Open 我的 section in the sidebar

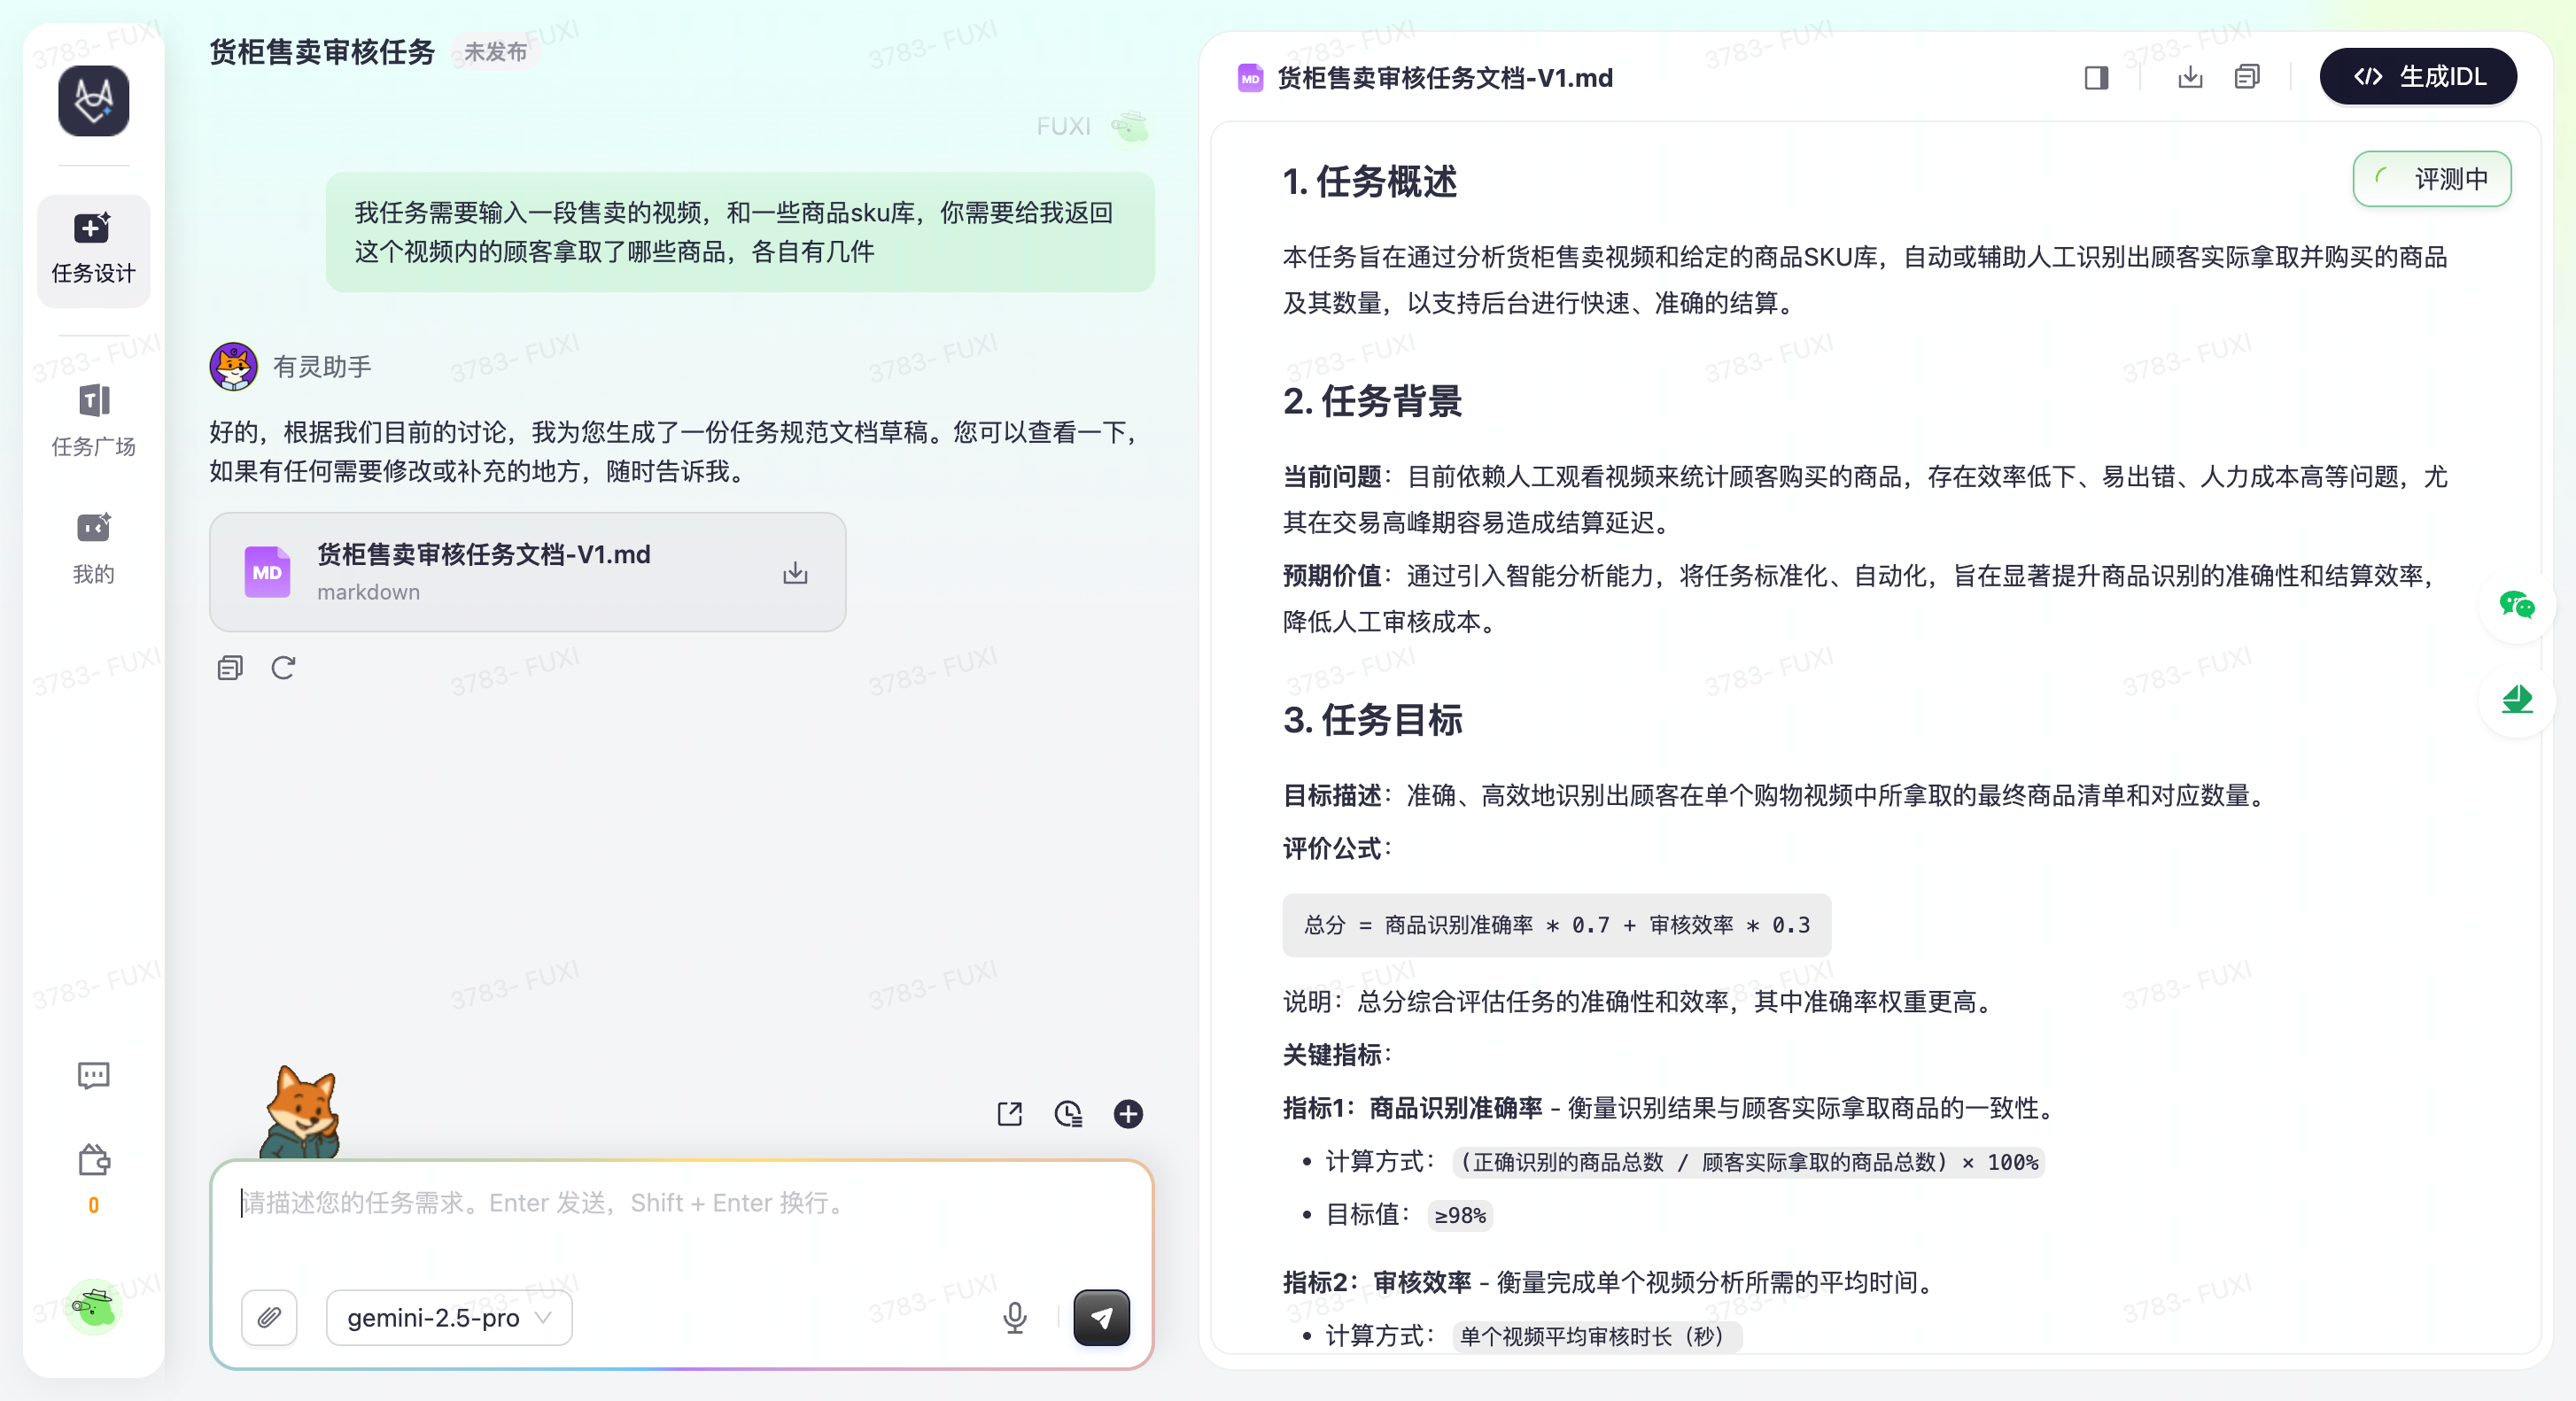pyautogui.click(x=93, y=547)
